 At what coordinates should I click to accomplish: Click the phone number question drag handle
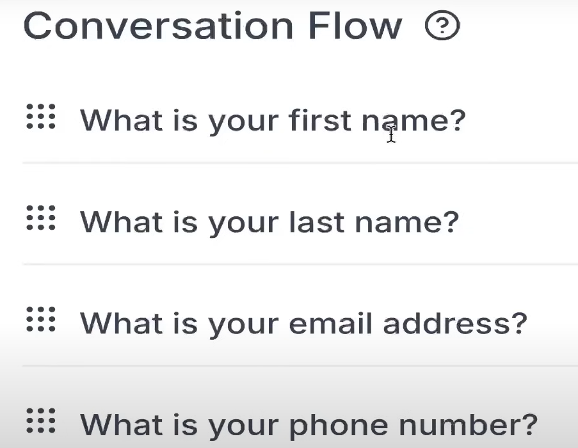(x=40, y=420)
